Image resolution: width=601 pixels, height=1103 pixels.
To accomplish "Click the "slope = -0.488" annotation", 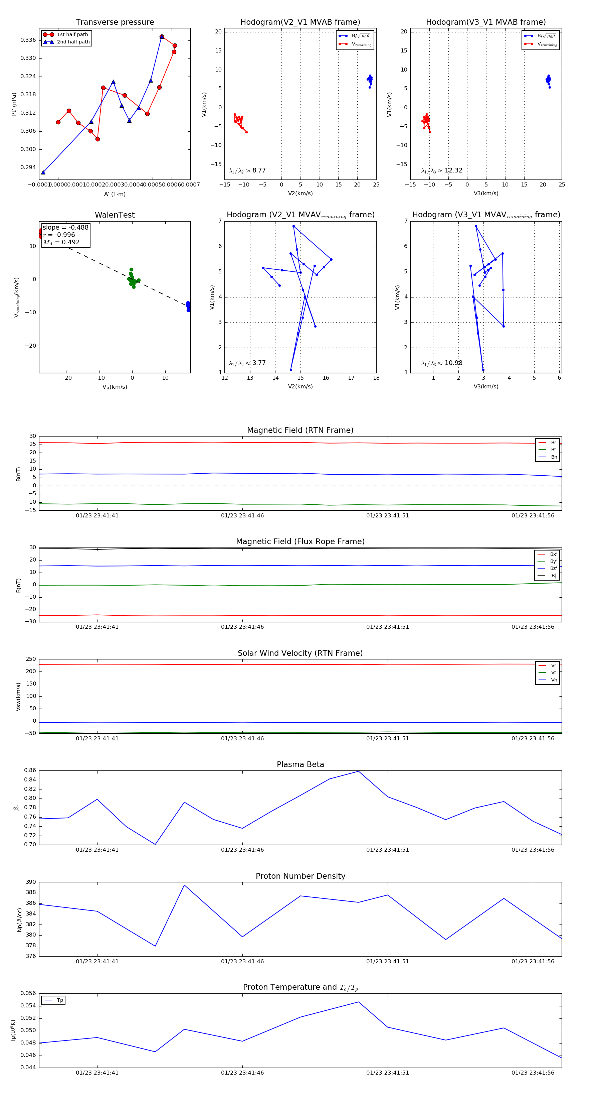I will tap(65, 227).
